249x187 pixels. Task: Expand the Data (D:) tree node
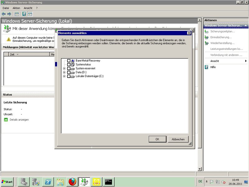(x=64, y=72)
